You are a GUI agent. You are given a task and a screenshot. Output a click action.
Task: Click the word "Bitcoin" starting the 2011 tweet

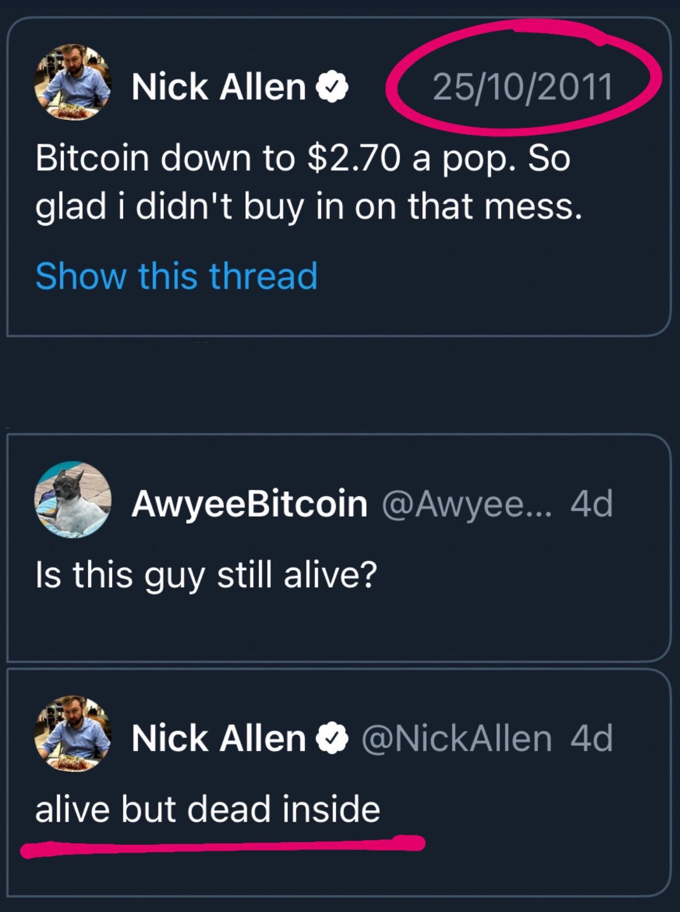[x=92, y=158]
